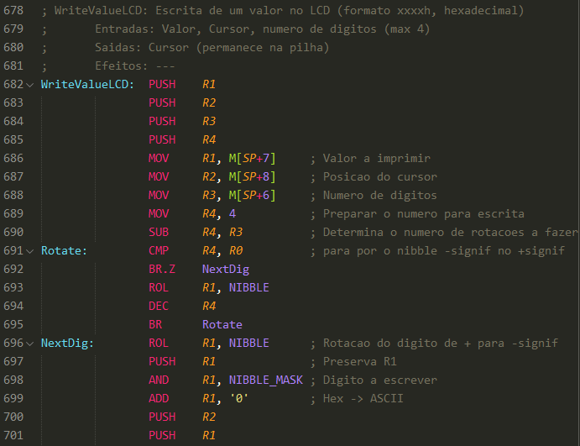The image size is (580, 446).
Task: Click line number 701
Action: coord(13,436)
